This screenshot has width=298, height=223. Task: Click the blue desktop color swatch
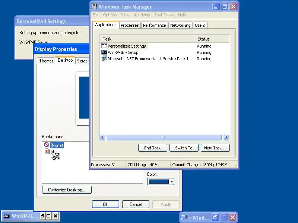pos(159,181)
